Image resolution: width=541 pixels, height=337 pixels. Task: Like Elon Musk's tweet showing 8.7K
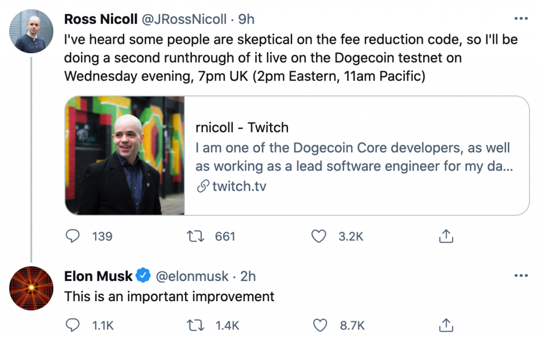[320, 325]
